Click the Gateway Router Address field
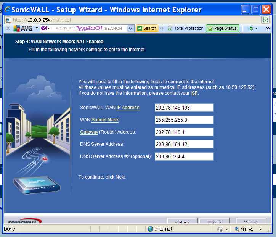276x237 pixels. click(x=184, y=132)
